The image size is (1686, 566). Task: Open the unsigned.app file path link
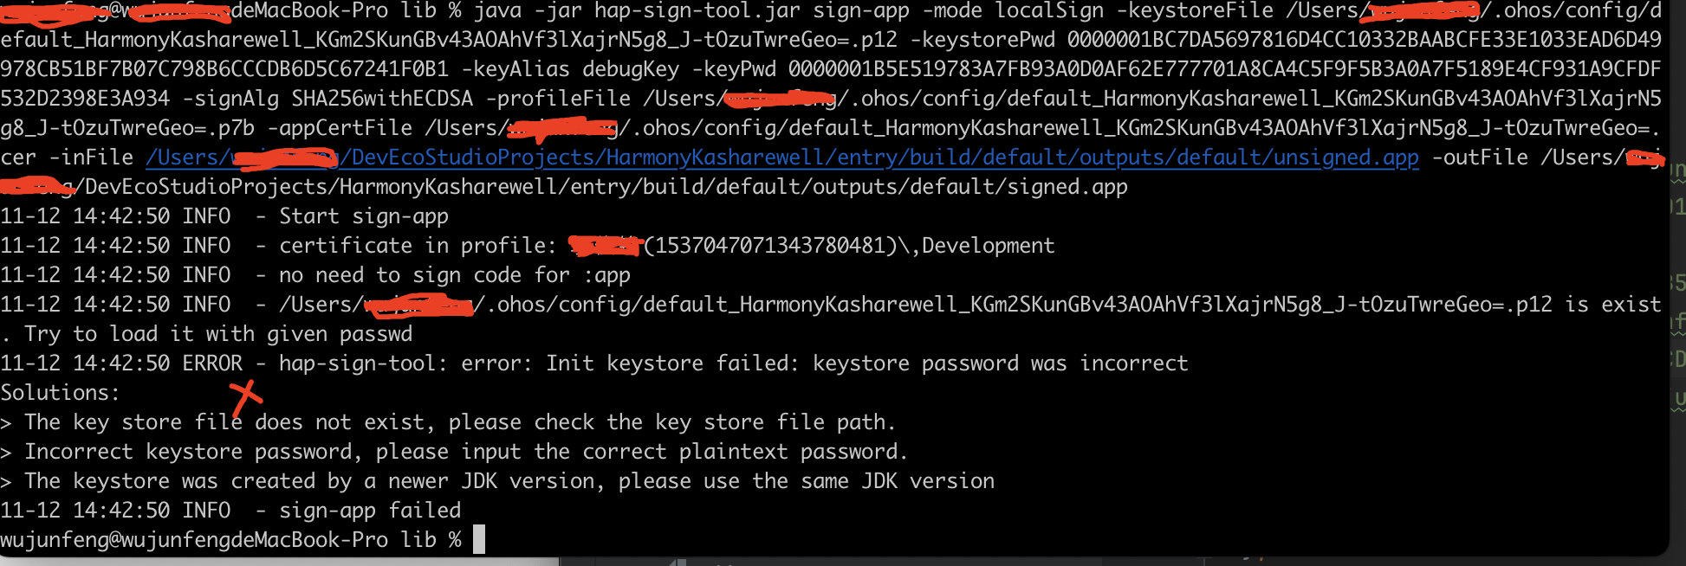[781, 158]
